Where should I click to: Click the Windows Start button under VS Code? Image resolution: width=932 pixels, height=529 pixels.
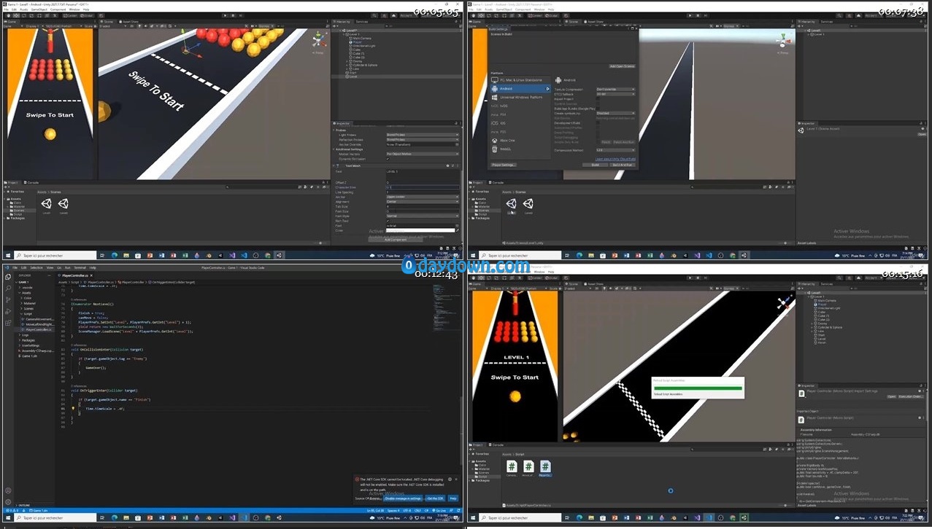pyautogui.click(x=7, y=518)
